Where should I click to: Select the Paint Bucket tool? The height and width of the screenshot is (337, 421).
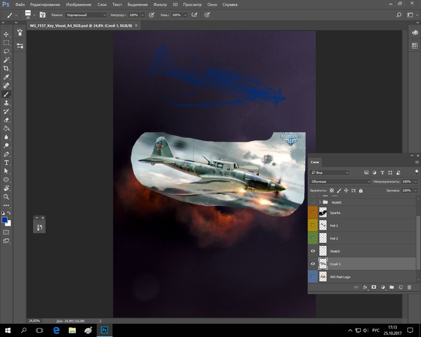[x=6, y=128]
